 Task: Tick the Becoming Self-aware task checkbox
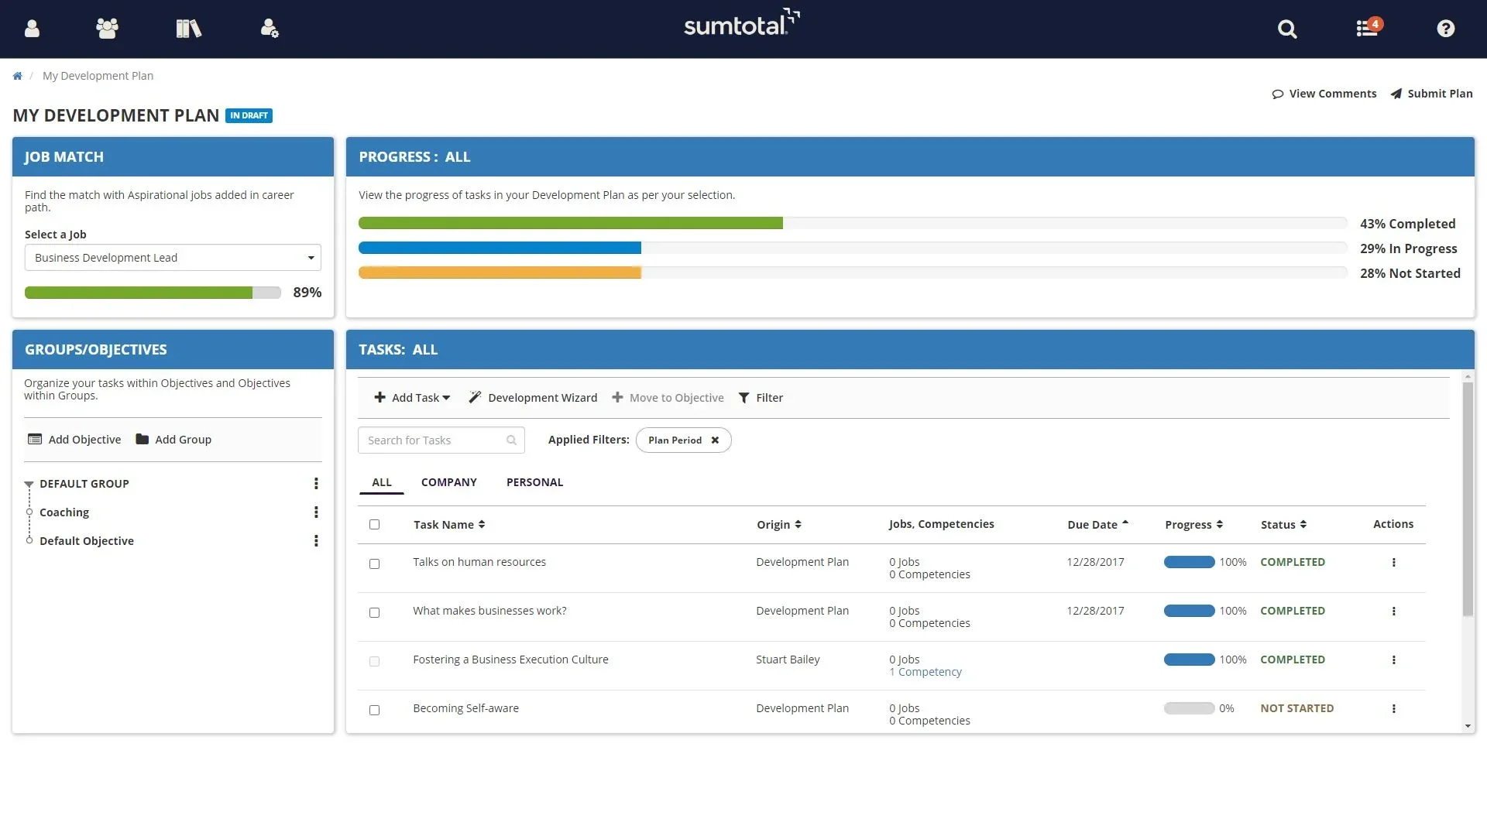pyautogui.click(x=374, y=710)
